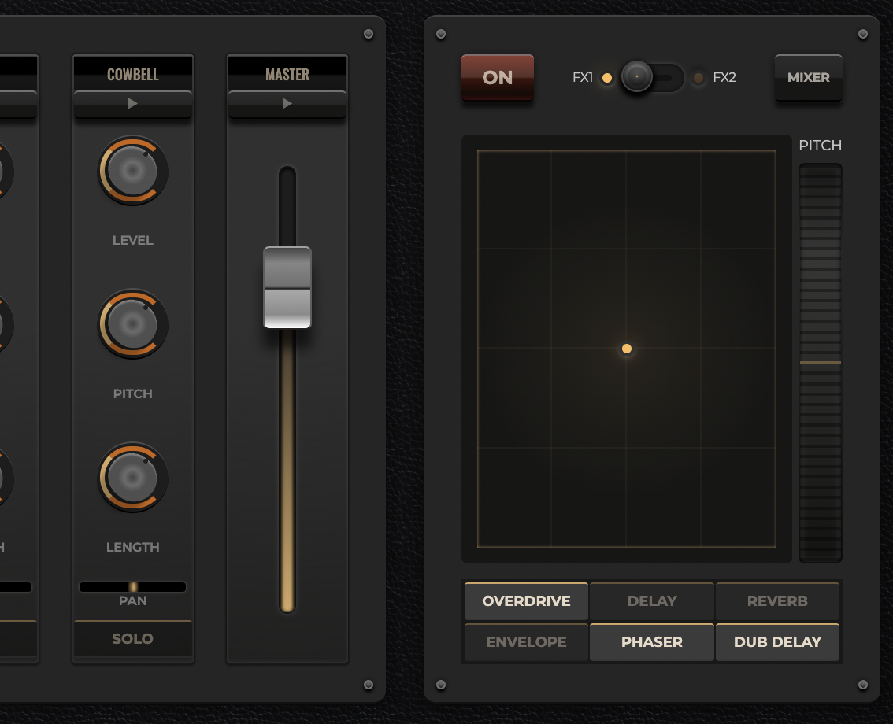893x724 pixels.
Task: Click the Cowbell PITCH knob
Action: click(x=132, y=323)
